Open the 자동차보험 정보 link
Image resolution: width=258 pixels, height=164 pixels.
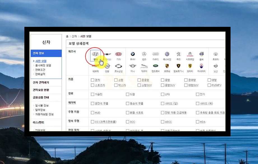(45, 114)
